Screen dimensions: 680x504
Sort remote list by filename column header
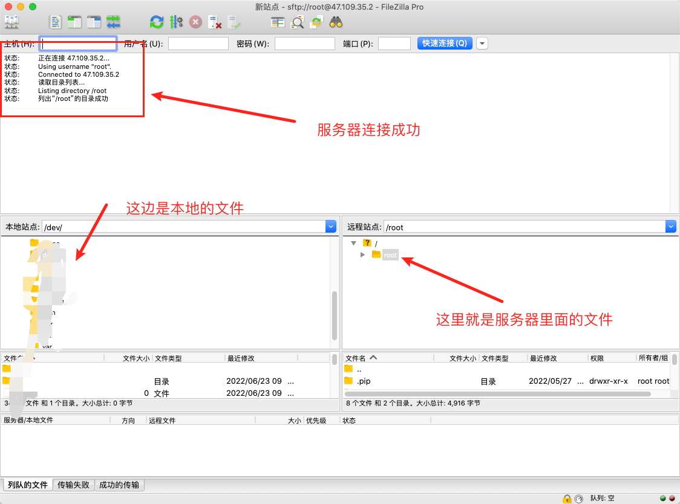388,358
